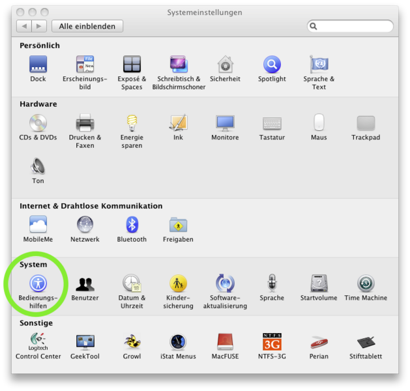Viewport: 410px width, 391px height.
Task: Select the Monitore display settings
Action: (x=225, y=123)
